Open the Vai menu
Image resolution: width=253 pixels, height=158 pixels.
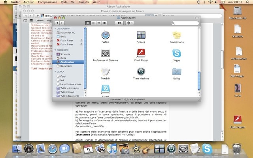pos(73,2)
